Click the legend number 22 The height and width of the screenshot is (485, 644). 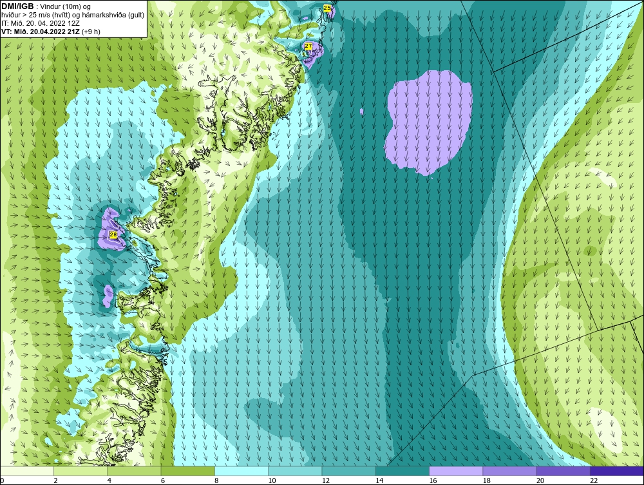(594, 481)
